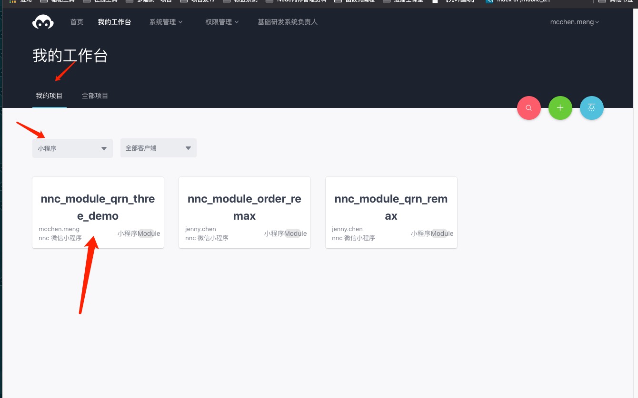This screenshot has width=638, height=398.
Task: Switch to the 全部项目 tab
Action: pyautogui.click(x=95, y=96)
